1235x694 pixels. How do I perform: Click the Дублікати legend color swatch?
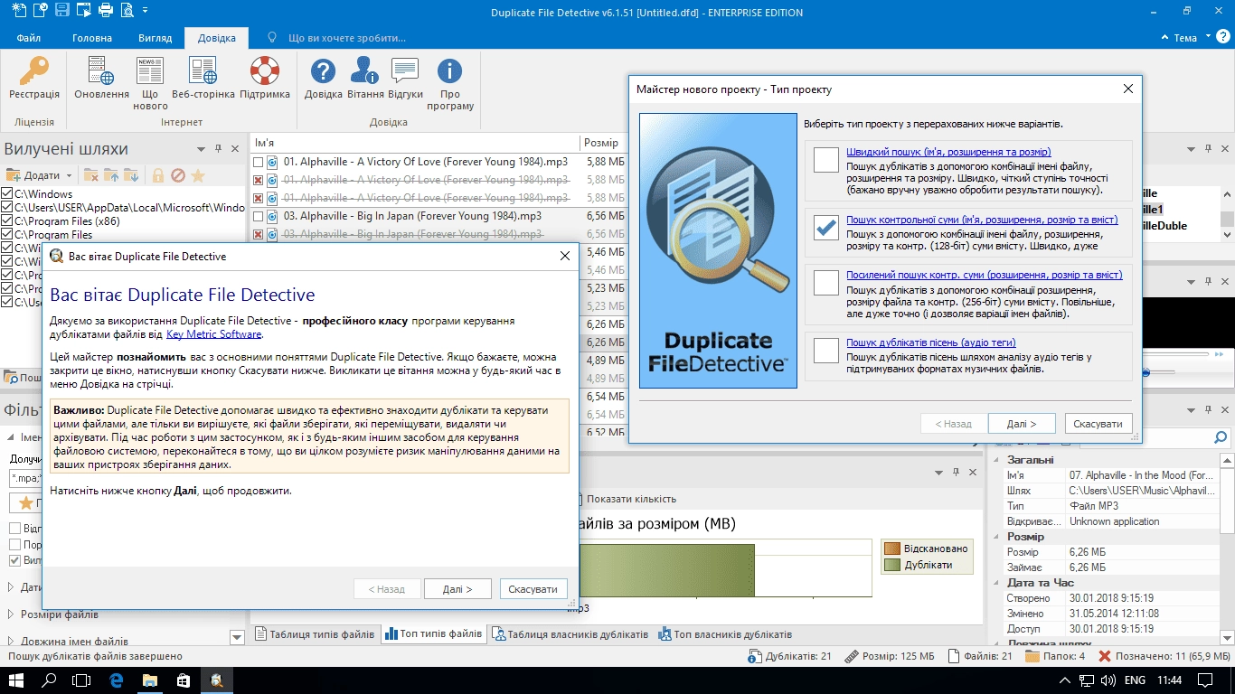pos(892,565)
